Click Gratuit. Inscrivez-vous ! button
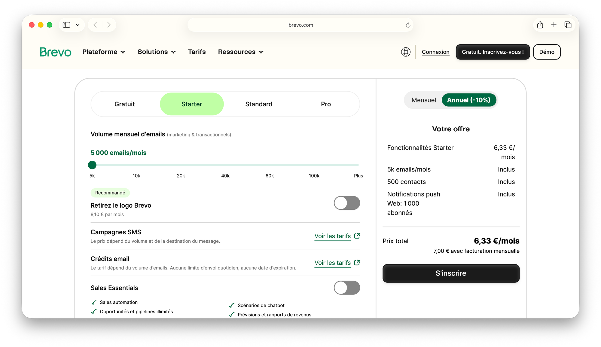Viewport: 601px width, 347px height. coord(493,52)
